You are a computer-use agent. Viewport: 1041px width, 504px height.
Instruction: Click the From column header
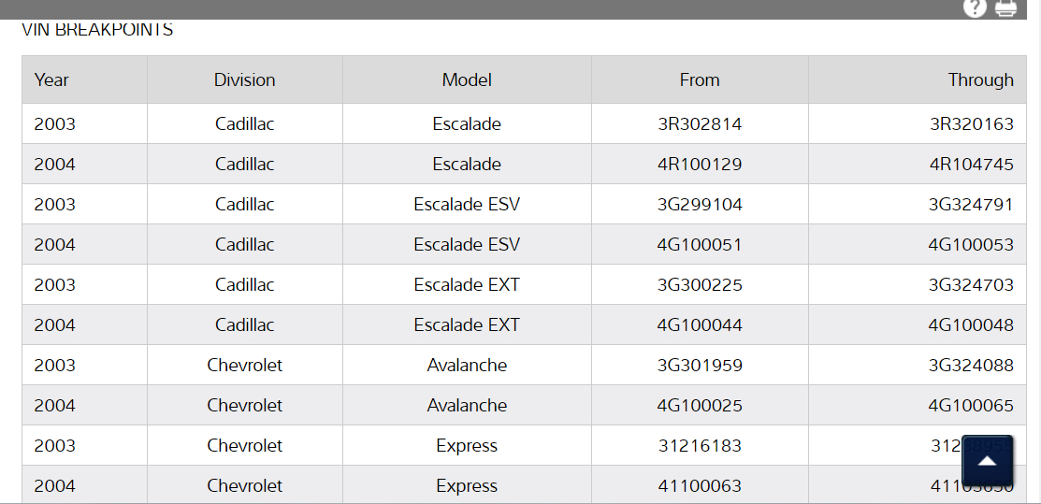point(700,79)
